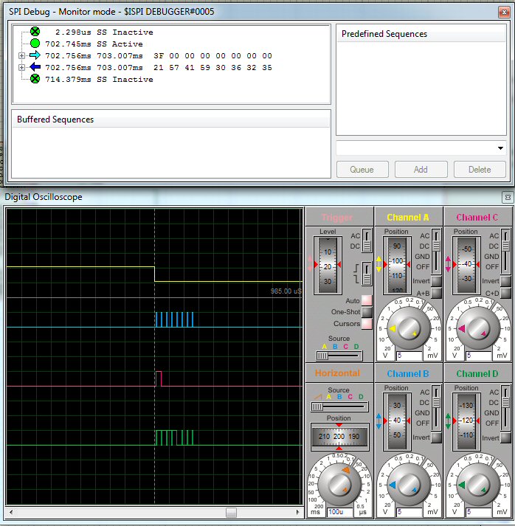The image size is (515, 526).
Task: Click the Channel A position thumbwheel
Action: click(397, 263)
